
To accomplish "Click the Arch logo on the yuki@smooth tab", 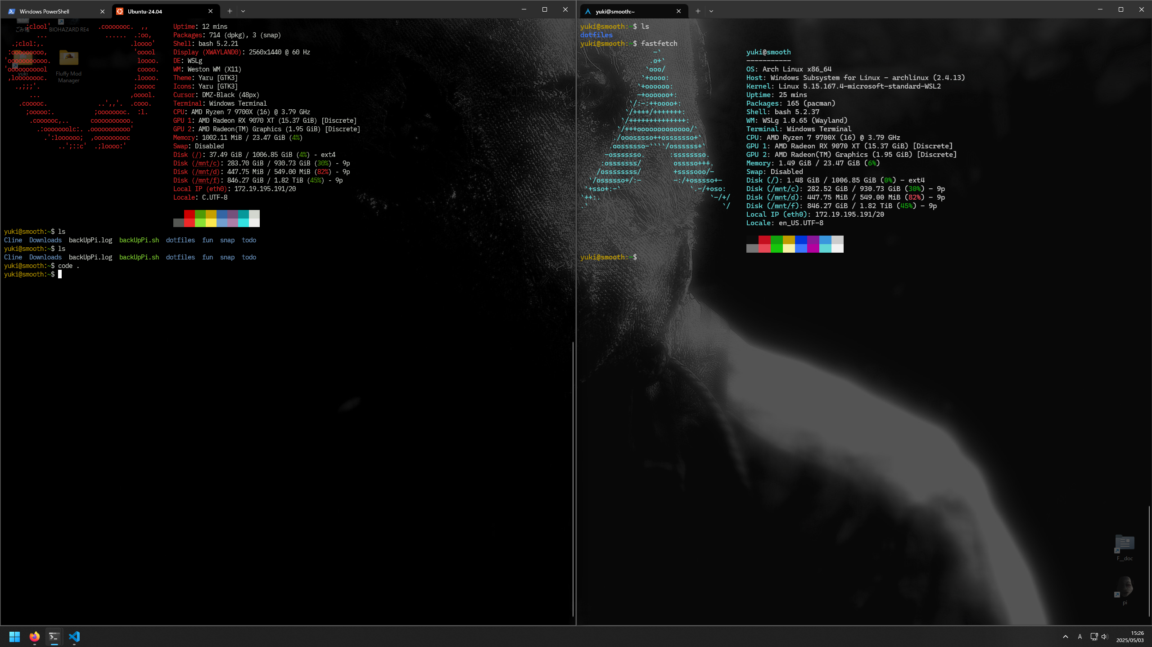I will click(588, 11).
